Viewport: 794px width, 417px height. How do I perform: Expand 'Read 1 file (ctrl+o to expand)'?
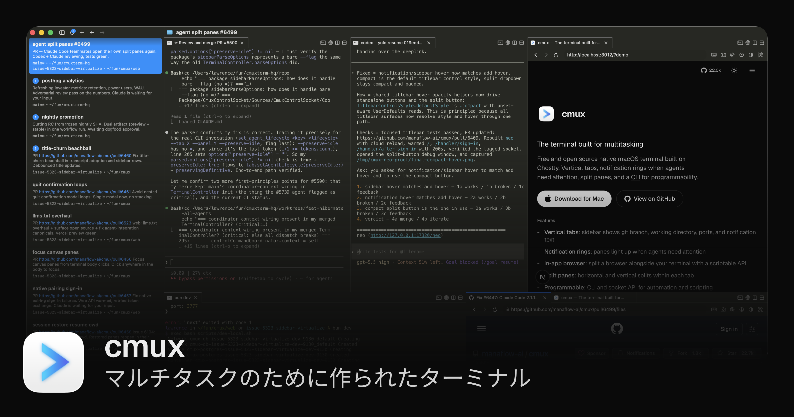pyautogui.click(x=211, y=116)
